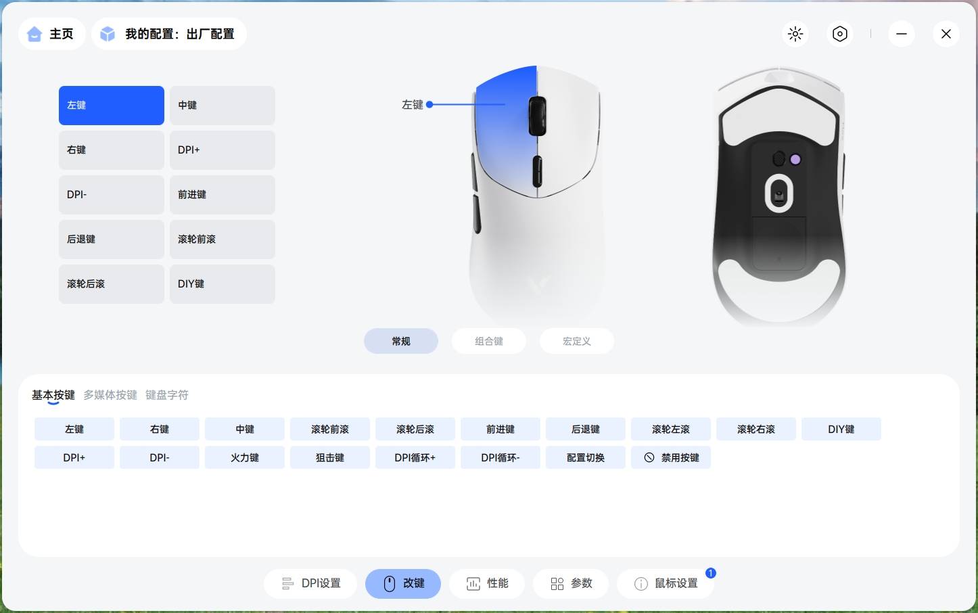Screen dimensions: 978x613
Task: Select the 宏定义 mode
Action: pos(576,341)
